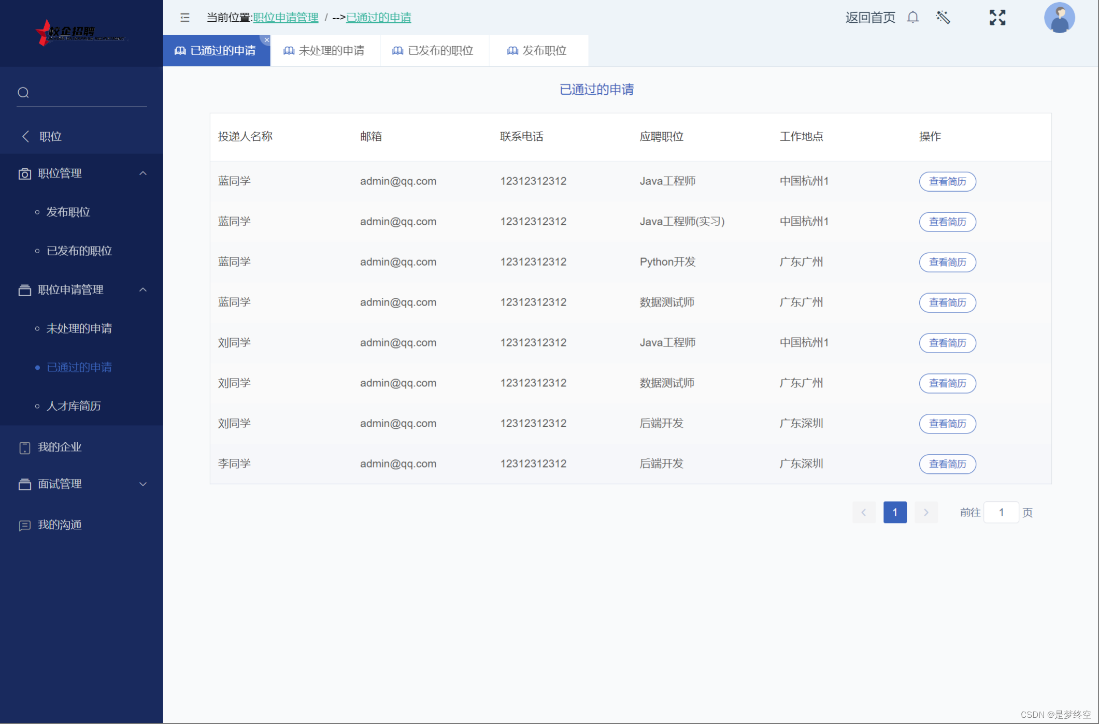Click the camera icon beside 职位管理
Image resolution: width=1099 pixels, height=724 pixels.
pyautogui.click(x=24, y=173)
